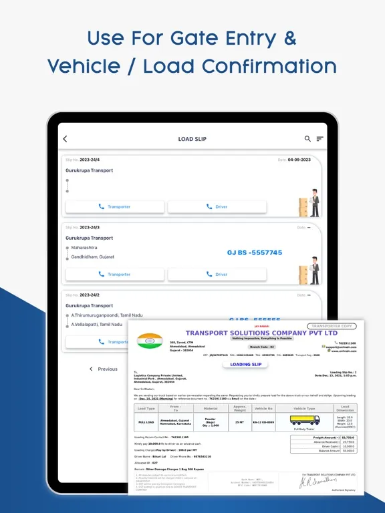385x513 pixels.
Task: Click the yellow truck vehicle type image
Action: coord(305,419)
